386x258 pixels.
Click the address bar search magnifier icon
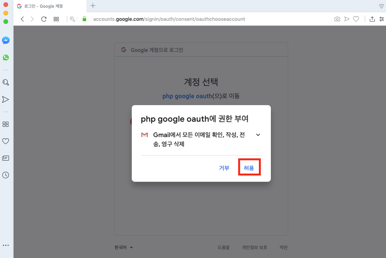click(73, 19)
